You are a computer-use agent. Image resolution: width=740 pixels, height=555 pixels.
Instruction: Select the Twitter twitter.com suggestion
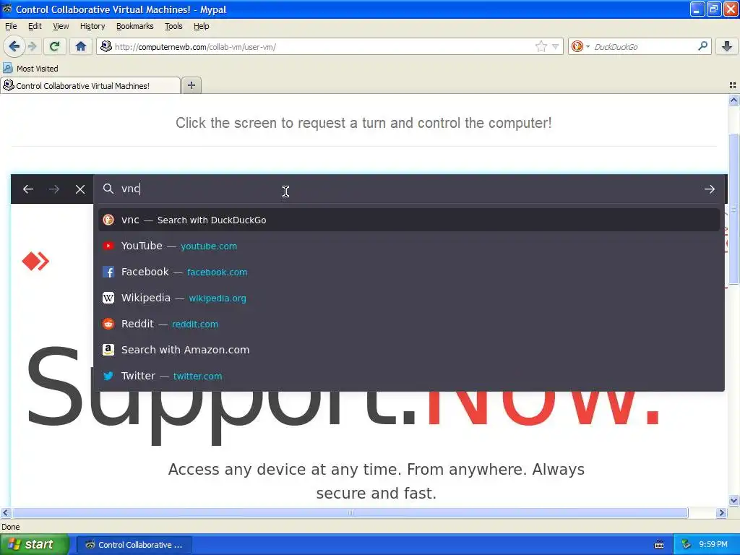(409, 376)
